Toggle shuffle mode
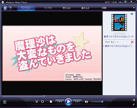Viewport: 137px width, 108px height. [x=37, y=102]
